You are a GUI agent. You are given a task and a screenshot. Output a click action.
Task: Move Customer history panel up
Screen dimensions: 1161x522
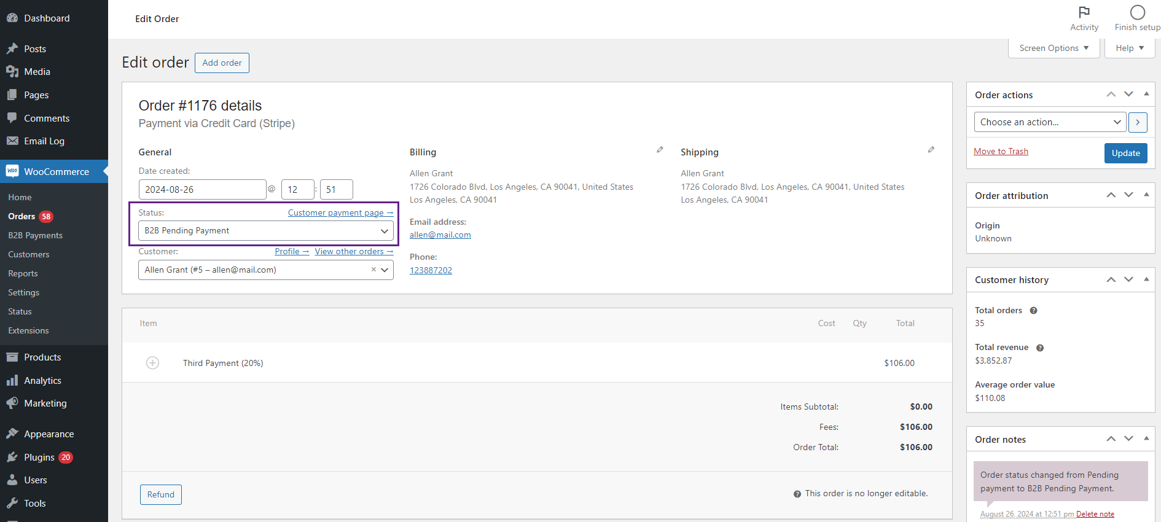[1111, 279]
